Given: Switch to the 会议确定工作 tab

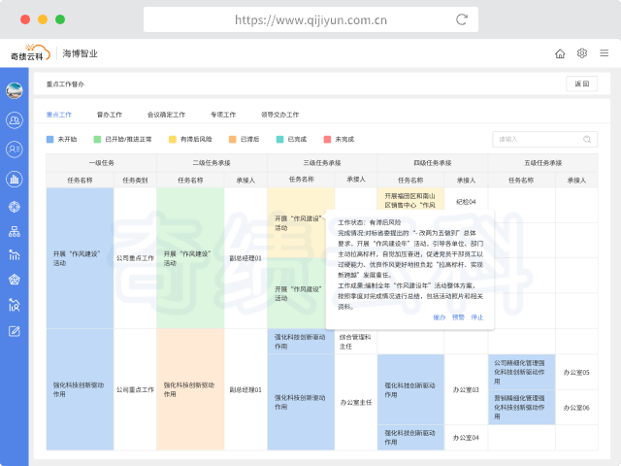Looking at the screenshot, I should pos(166,114).
